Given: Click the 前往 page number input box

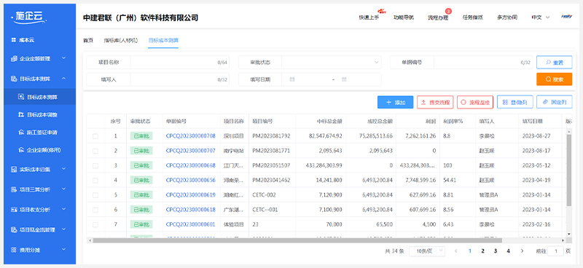Looking at the screenshot, I should [556, 251].
